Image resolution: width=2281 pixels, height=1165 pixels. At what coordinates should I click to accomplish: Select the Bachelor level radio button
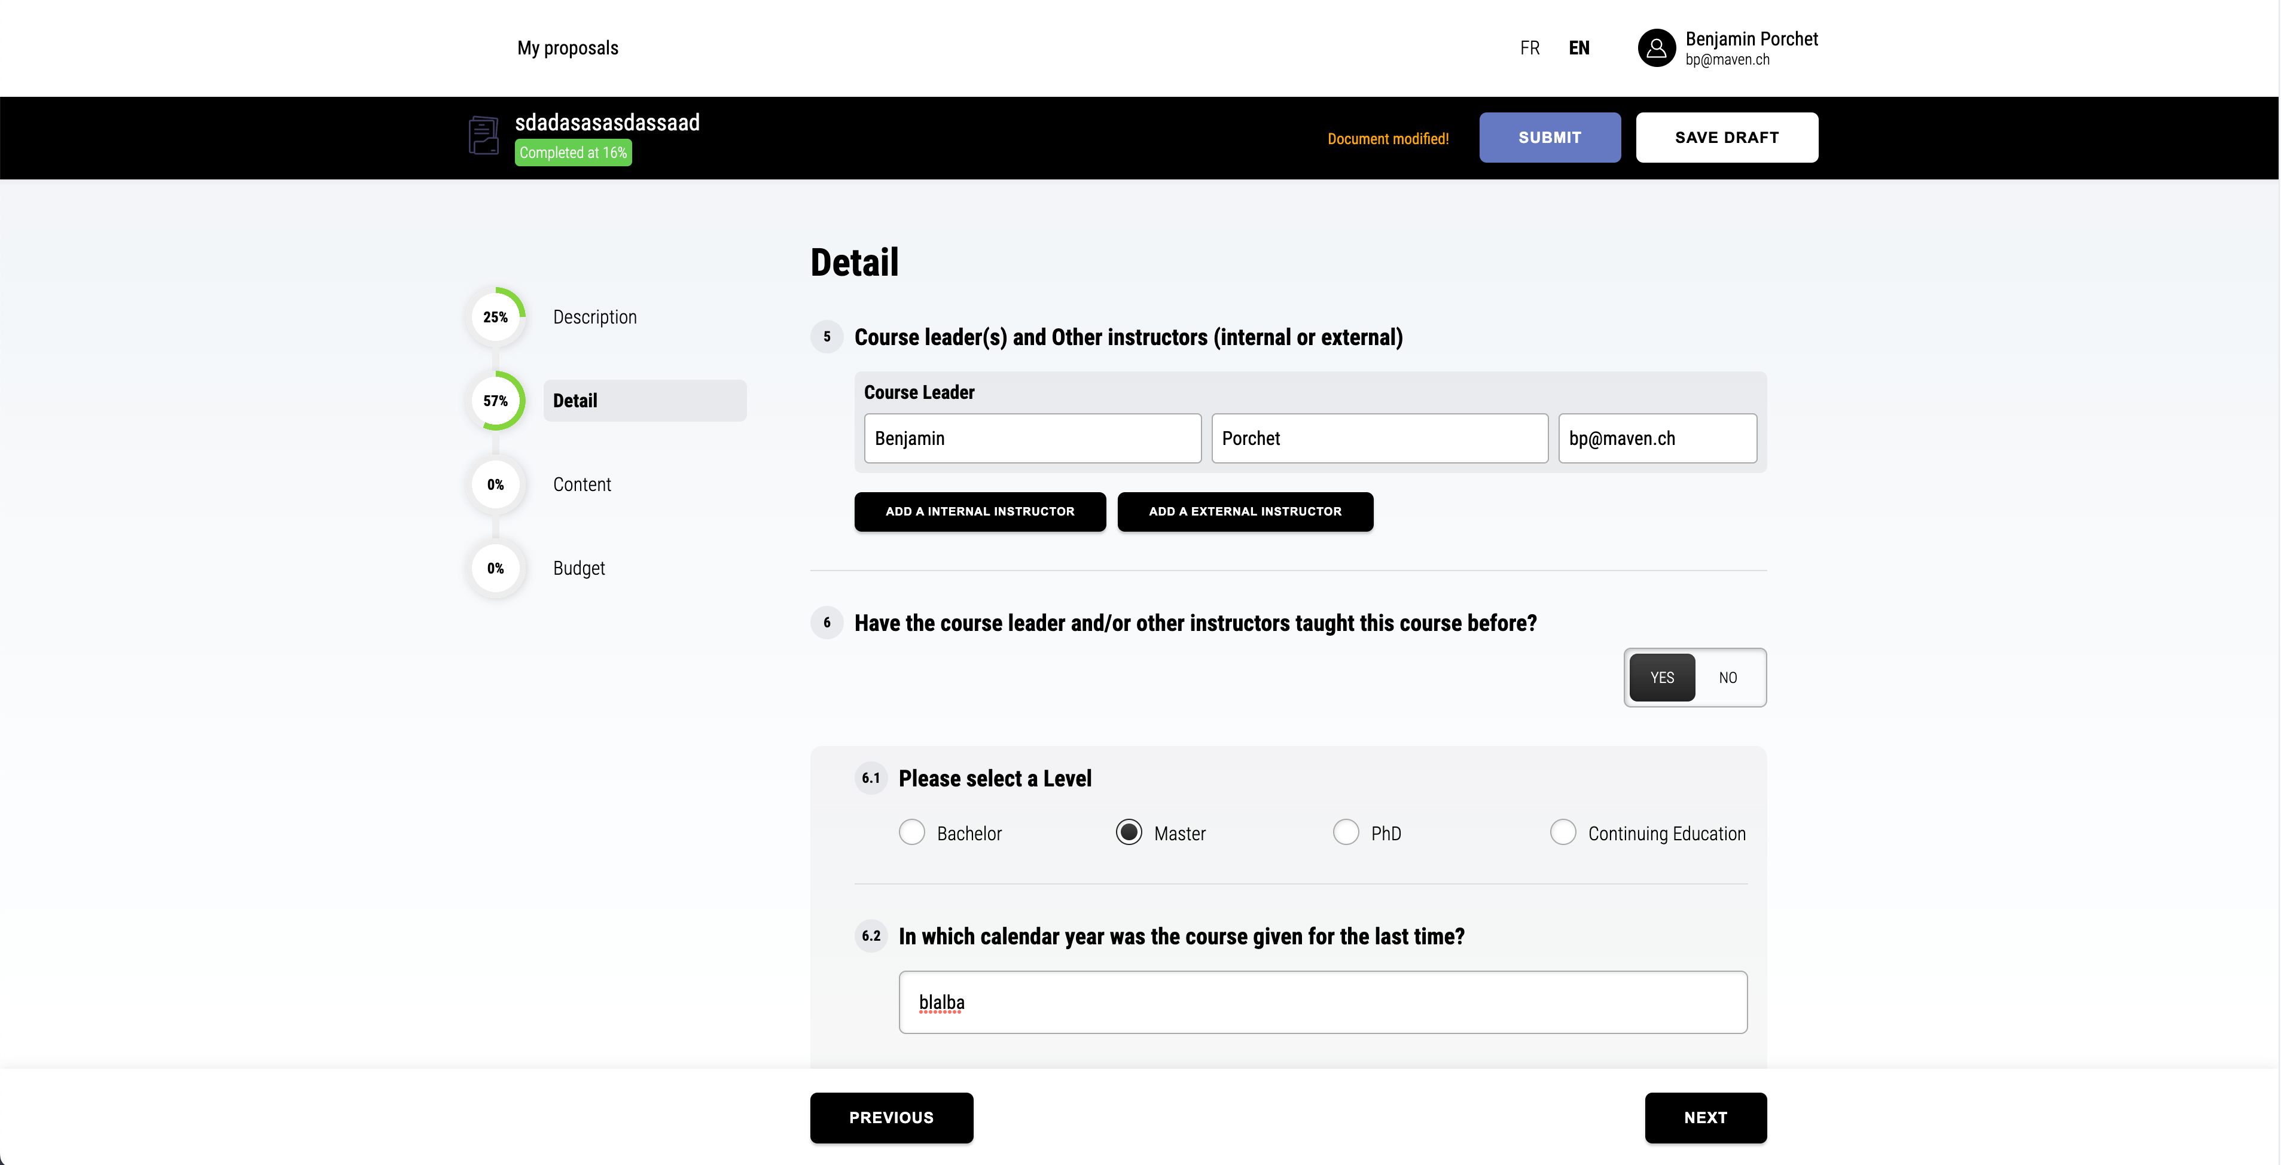[912, 832]
